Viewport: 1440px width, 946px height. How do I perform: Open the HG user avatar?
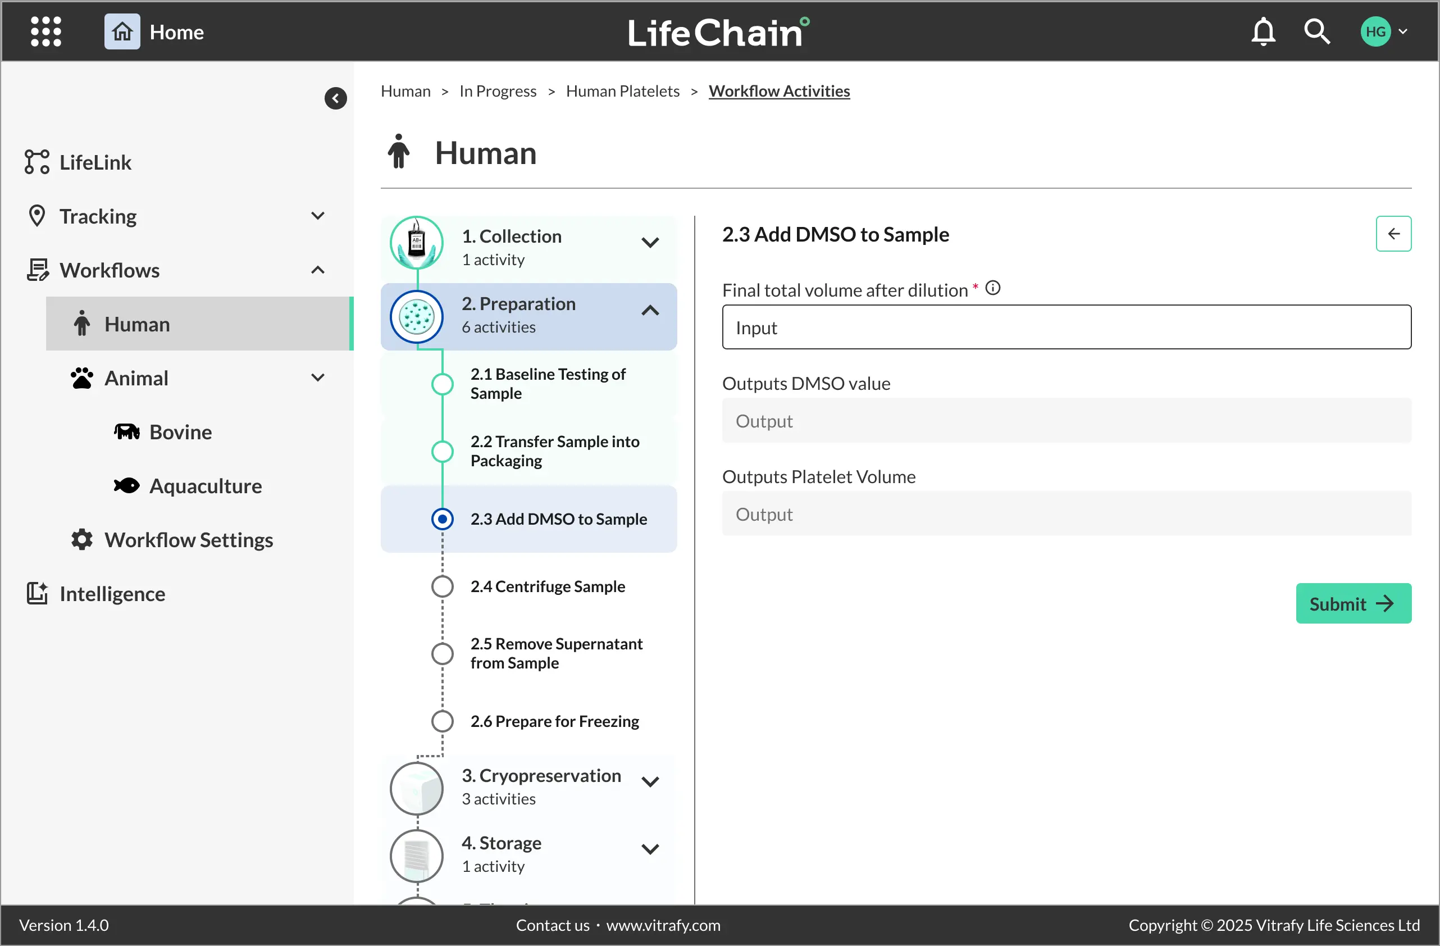click(x=1375, y=31)
